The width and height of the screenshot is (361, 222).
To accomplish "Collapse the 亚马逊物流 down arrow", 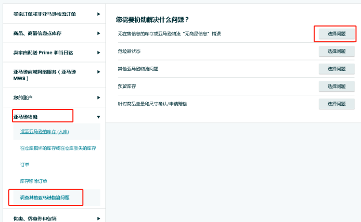I will pos(98,117).
